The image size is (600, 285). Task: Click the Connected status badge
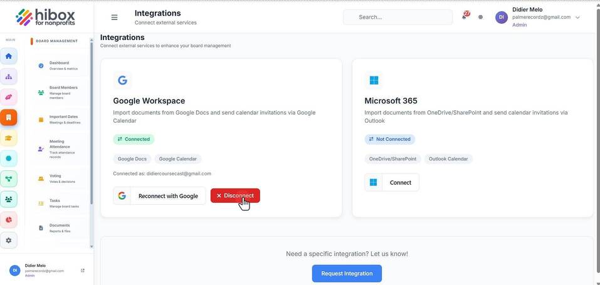click(x=134, y=139)
